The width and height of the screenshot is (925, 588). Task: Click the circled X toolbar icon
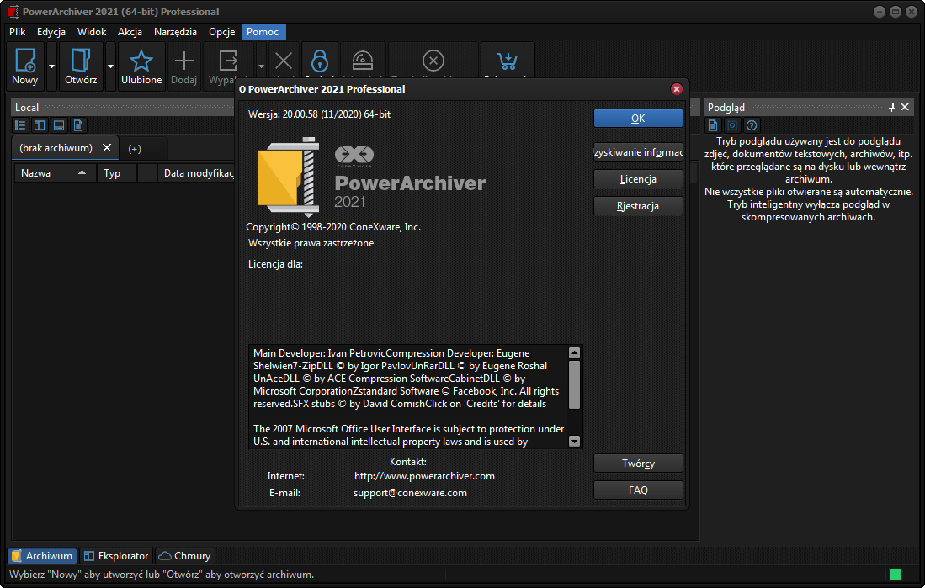433,61
